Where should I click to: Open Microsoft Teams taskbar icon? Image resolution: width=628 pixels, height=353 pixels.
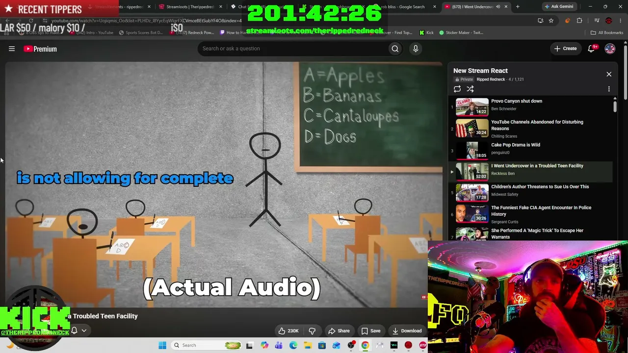(x=279, y=345)
